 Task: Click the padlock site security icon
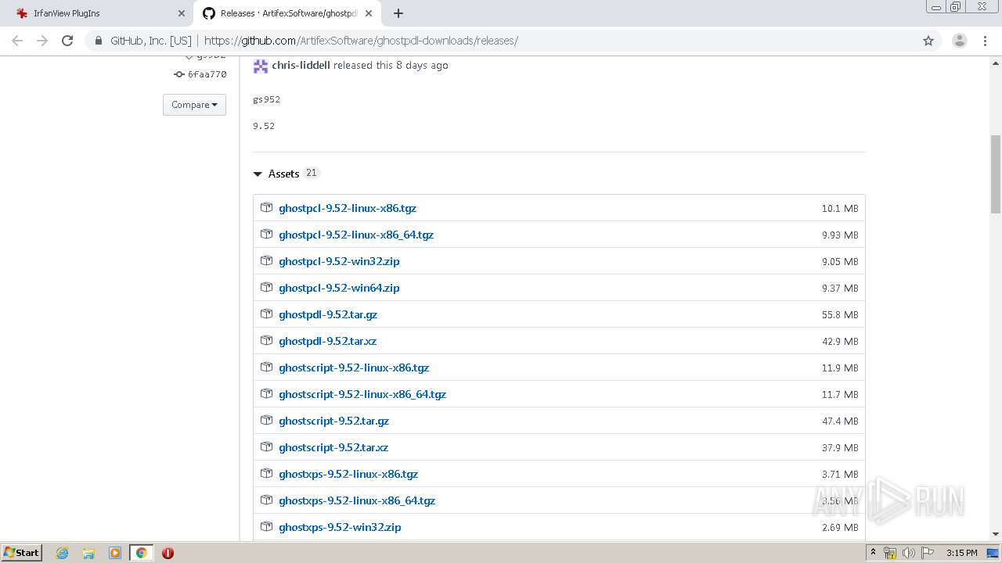pos(98,41)
